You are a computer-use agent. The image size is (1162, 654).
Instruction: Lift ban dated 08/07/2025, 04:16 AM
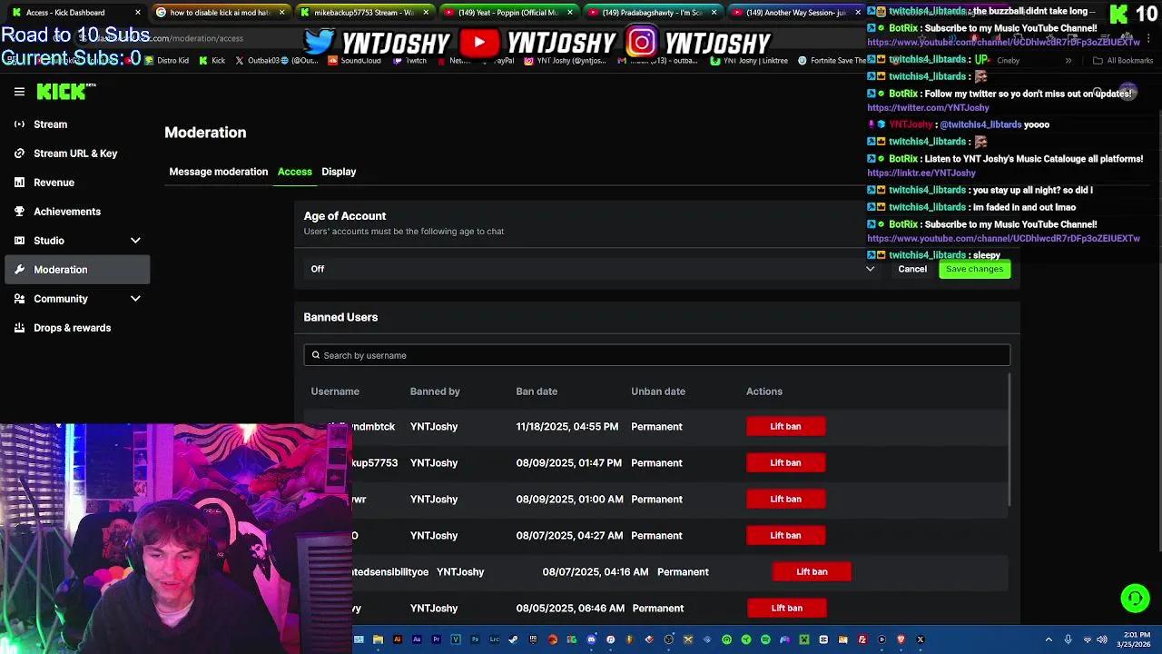pyautogui.click(x=812, y=571)
